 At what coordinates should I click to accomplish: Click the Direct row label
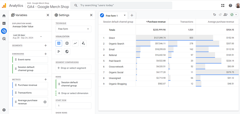[x=112, y=38]
